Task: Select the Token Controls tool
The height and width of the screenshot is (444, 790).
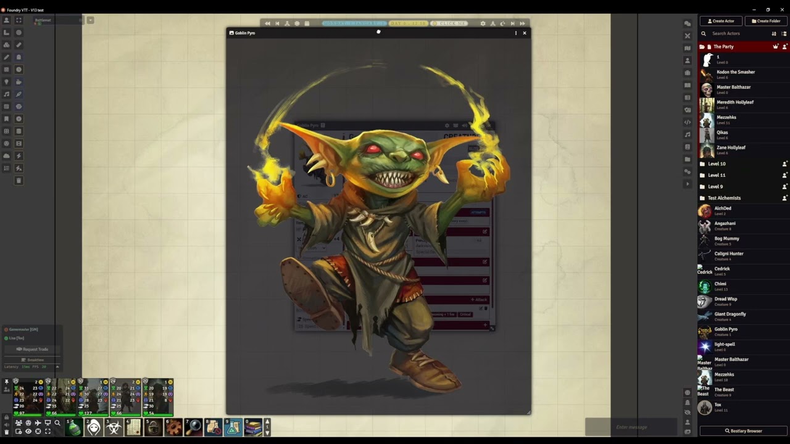Action: (x=6, y=20)
